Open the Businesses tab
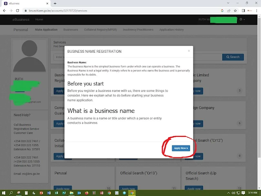This screenshot has height=196, width=261. (71, 29)
